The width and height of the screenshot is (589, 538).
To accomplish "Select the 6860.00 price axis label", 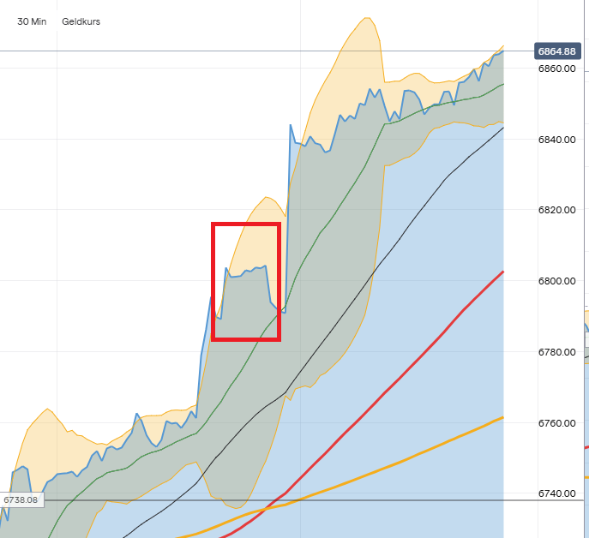I will click(x=556, y=69).
